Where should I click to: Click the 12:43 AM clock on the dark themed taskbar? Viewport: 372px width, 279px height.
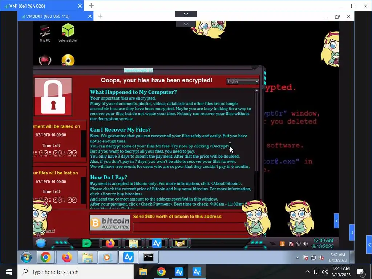pyautogui.click(x=323, y=243)
